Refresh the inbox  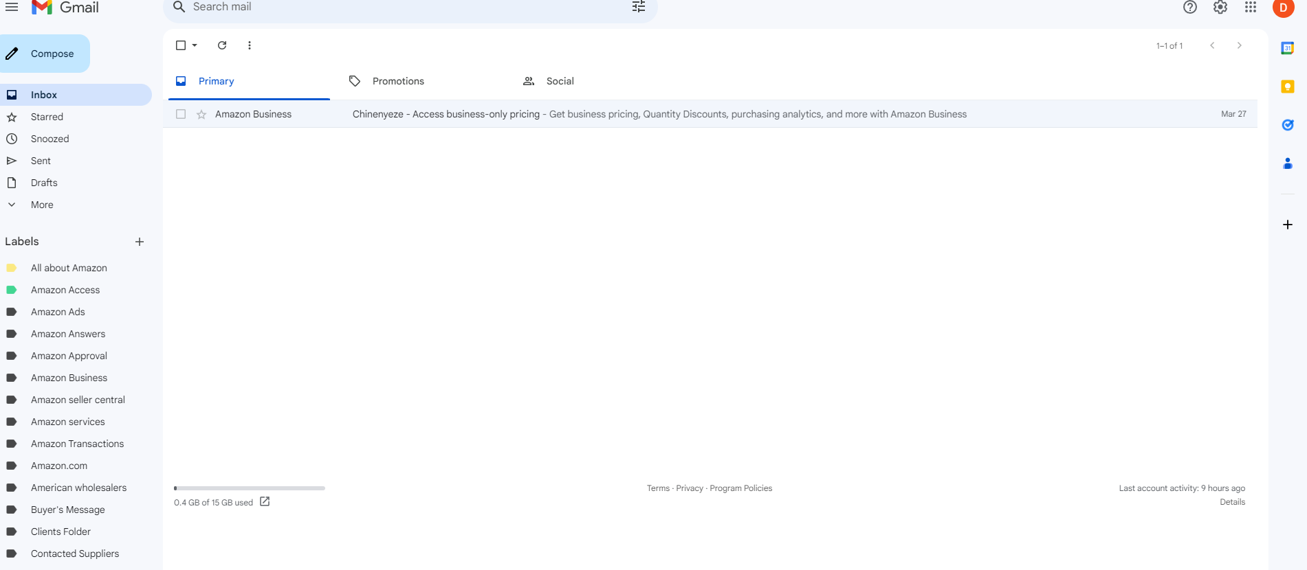[222, 45]
